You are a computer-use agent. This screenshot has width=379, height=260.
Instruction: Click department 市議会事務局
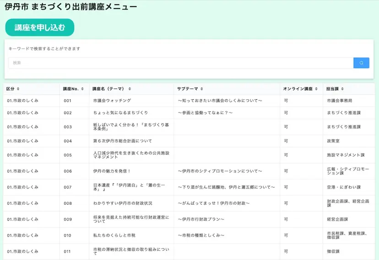[x=340, y=101]
